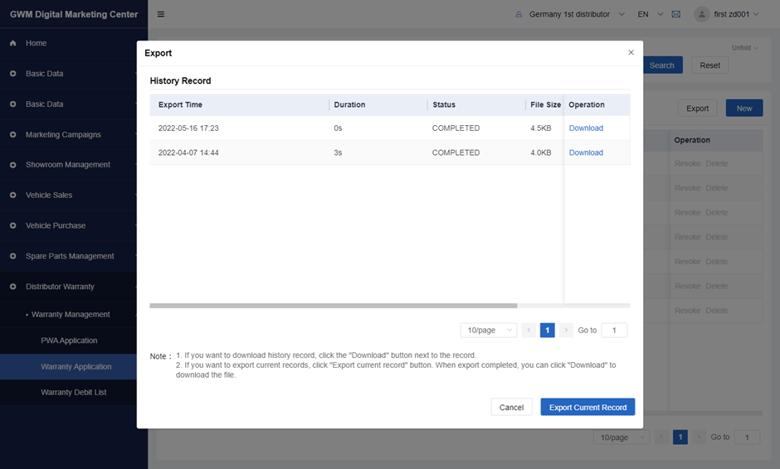Click the background Search button
This screenshot has width=780, height=469.
click(x=662, y=65)
